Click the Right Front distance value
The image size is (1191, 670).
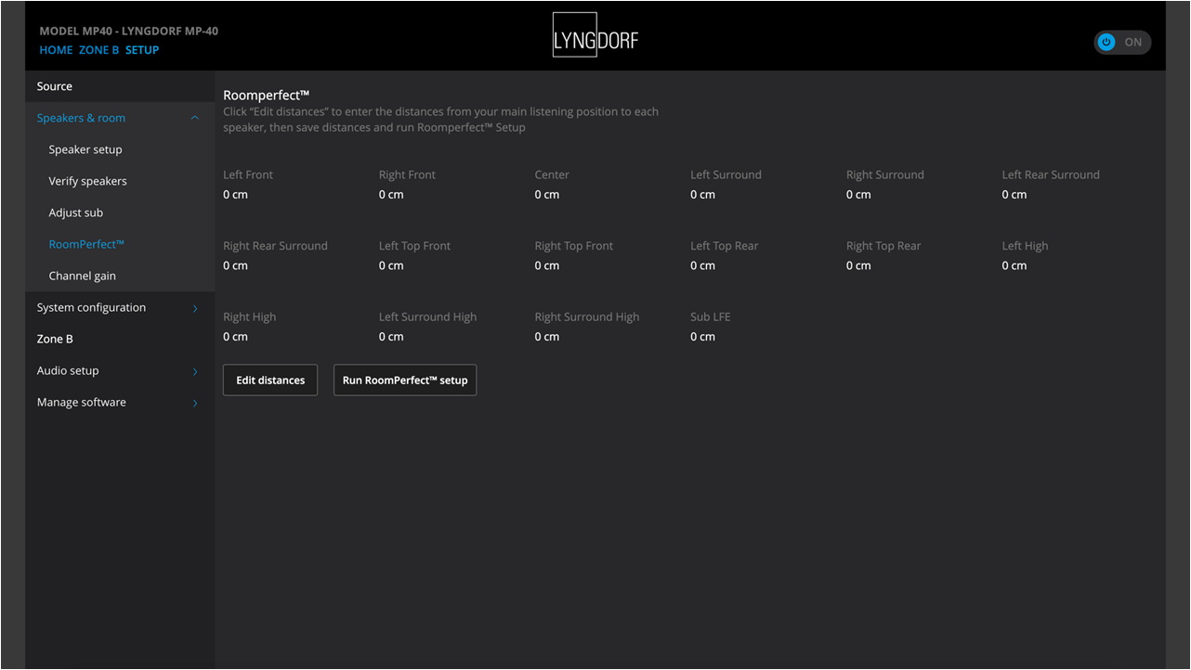tap(391, 195)
